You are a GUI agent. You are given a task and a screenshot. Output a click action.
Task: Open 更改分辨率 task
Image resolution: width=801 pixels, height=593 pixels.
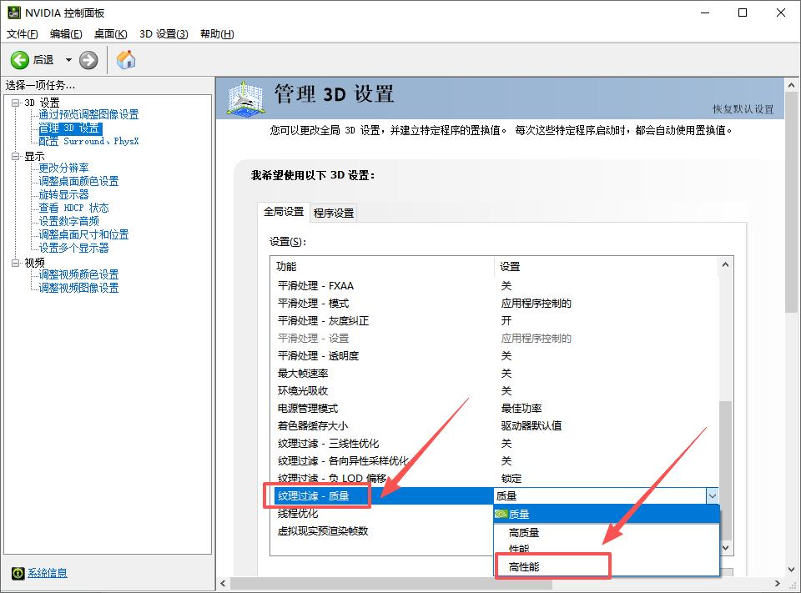(64, 168)
